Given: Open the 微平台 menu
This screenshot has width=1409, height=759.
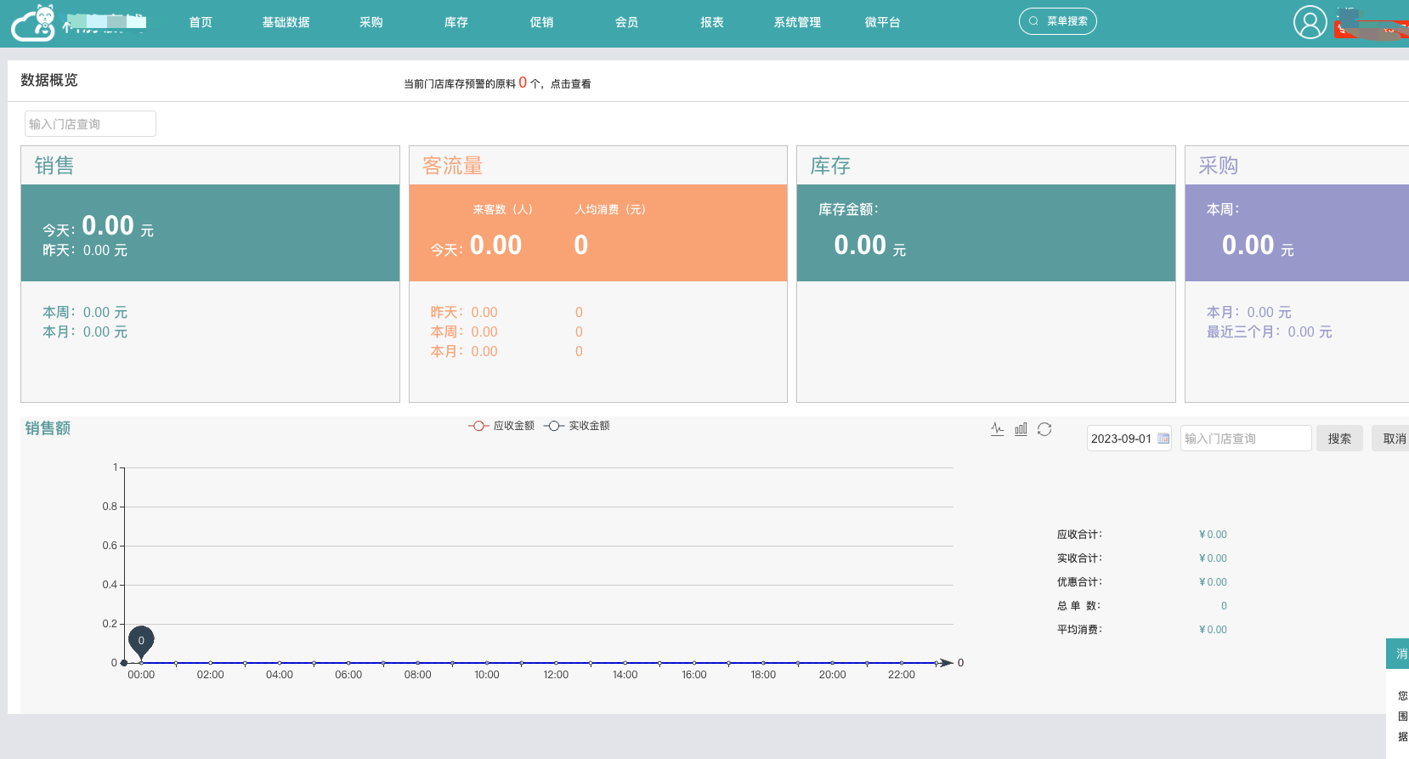Looking at the screenshot, I should 883,22.
